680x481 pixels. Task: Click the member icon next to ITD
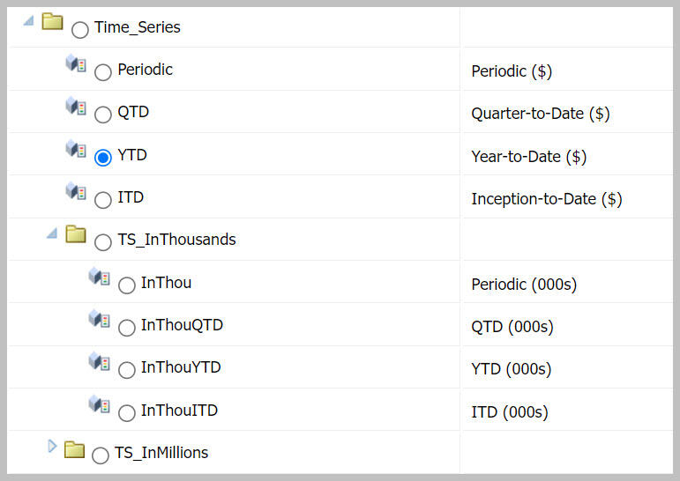(x=75, y=191)
